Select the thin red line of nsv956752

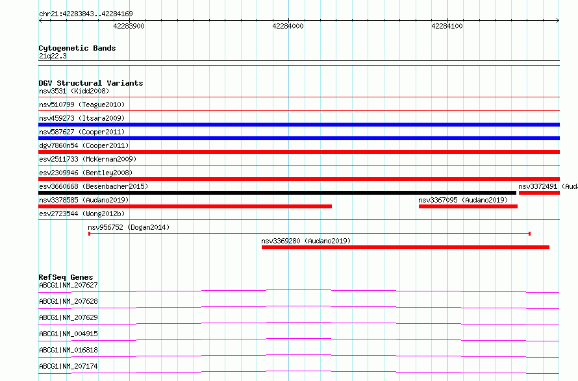click(309, 234)
